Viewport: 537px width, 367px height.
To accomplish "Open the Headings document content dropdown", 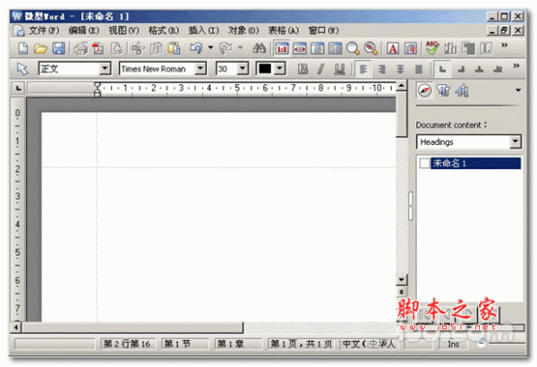I will click(516, 141).
